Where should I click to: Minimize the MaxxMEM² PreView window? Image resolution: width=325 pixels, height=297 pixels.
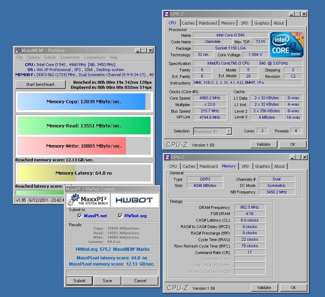pyautogui.click(x=138, y=51)
